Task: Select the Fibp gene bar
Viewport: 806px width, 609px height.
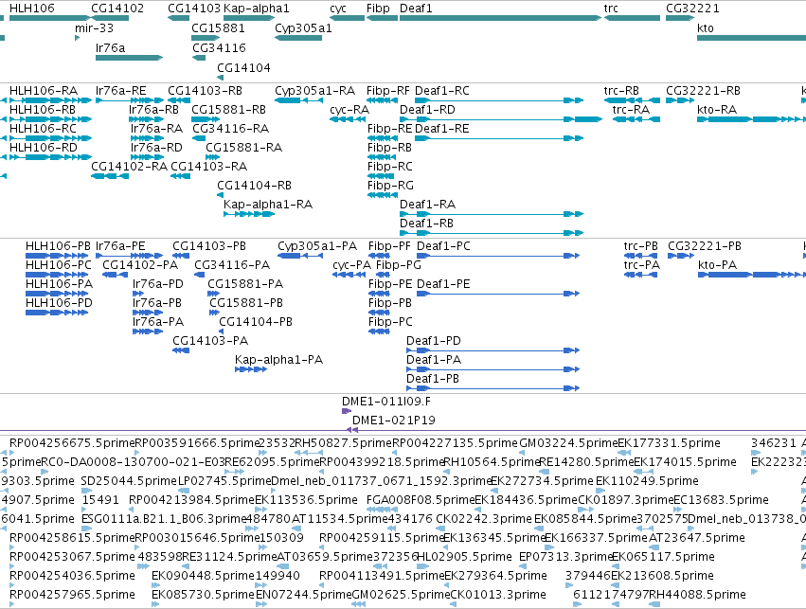Action: 382,18
